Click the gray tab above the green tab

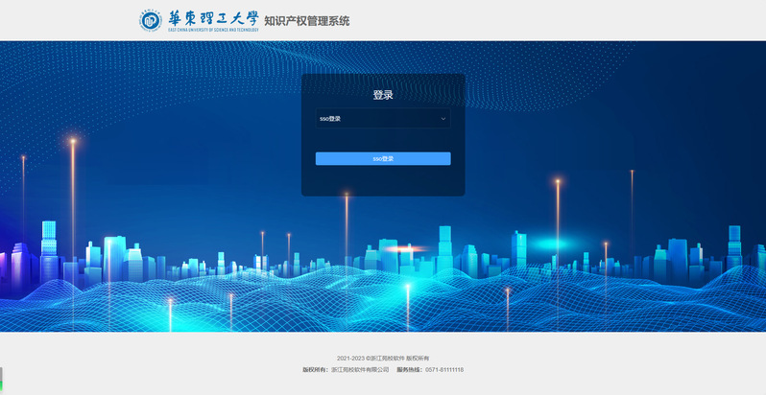[1, 373]
